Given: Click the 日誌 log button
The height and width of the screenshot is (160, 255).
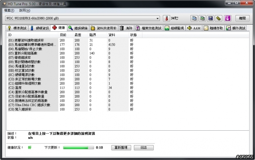Looking at the screenshot, I should [143, 148].
